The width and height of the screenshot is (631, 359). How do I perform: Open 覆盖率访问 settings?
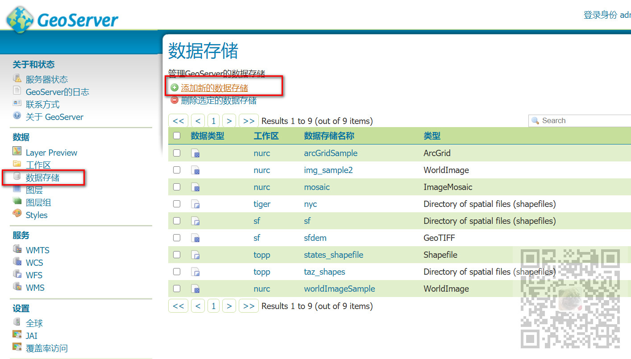click(x=47, y=348)
